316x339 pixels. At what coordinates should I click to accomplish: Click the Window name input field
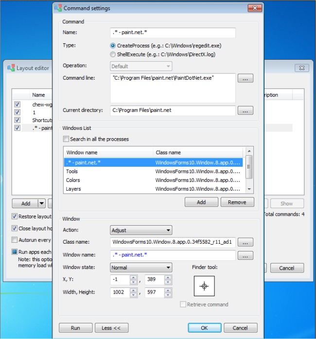pos(173,255)
